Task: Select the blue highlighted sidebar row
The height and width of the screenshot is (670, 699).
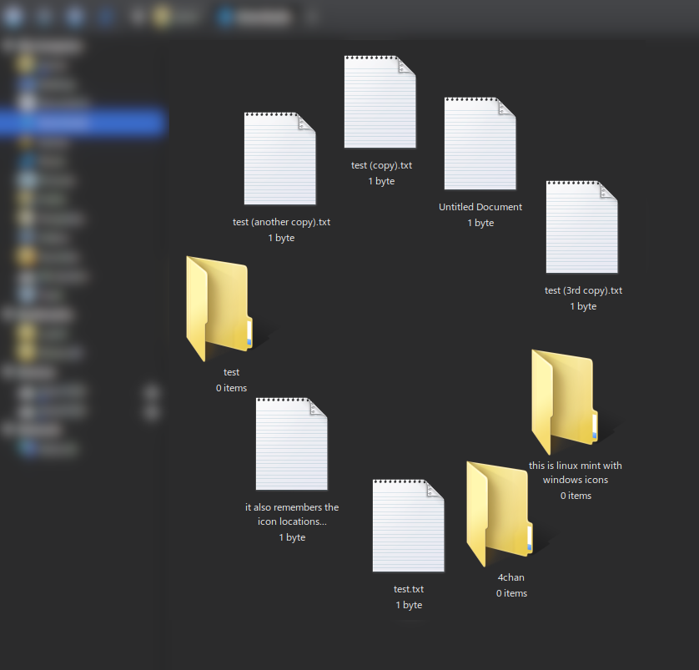Action: tap(83, 122)
